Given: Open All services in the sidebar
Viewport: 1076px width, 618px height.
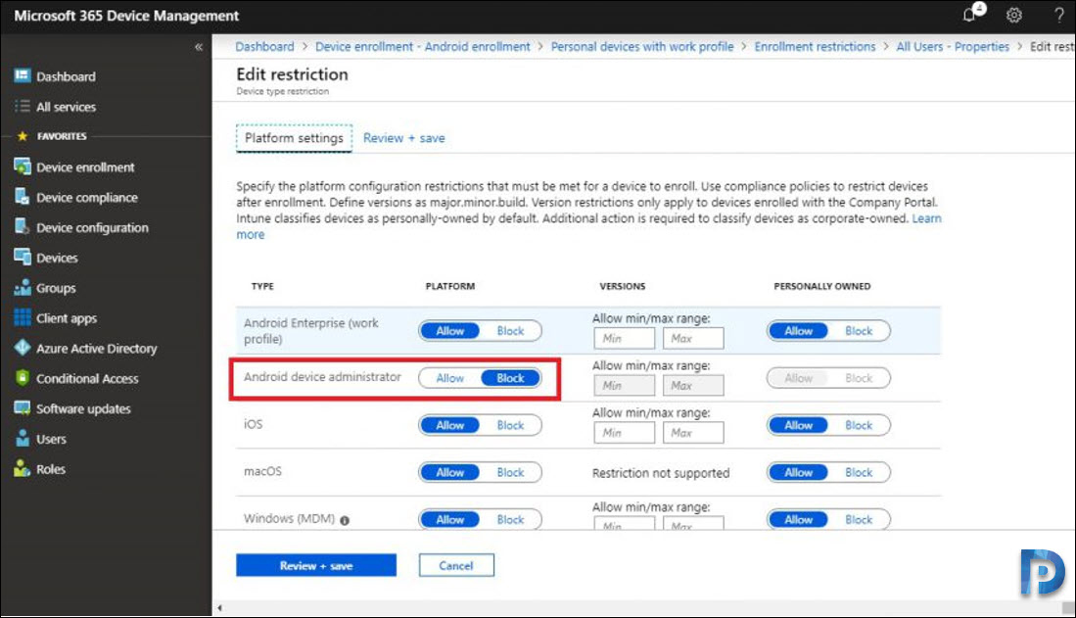Looking at the screenshot, I should click(x=66, y=107).
